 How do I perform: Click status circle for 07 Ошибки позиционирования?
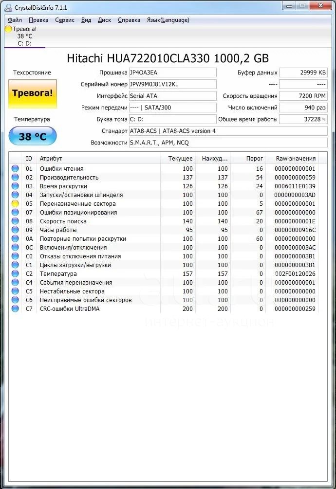[15, 212]
